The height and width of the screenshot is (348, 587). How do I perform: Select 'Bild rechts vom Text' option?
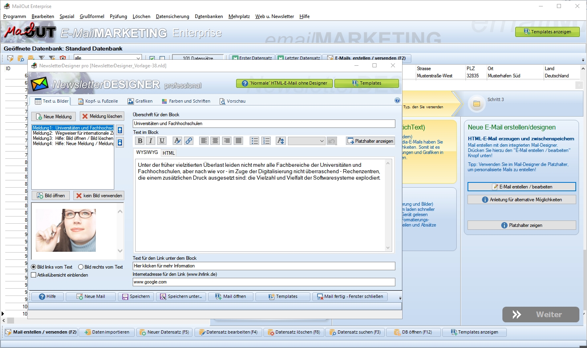[x=81, y=267]
